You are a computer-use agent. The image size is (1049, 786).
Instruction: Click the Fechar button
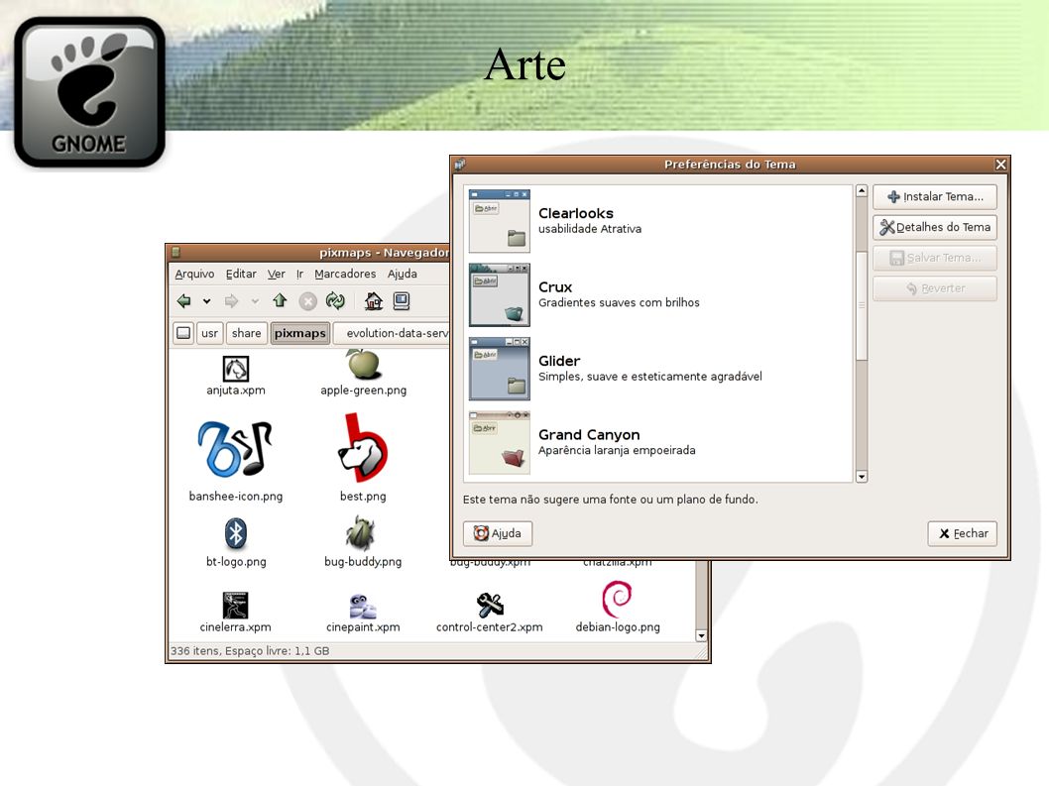coord(962,533)
